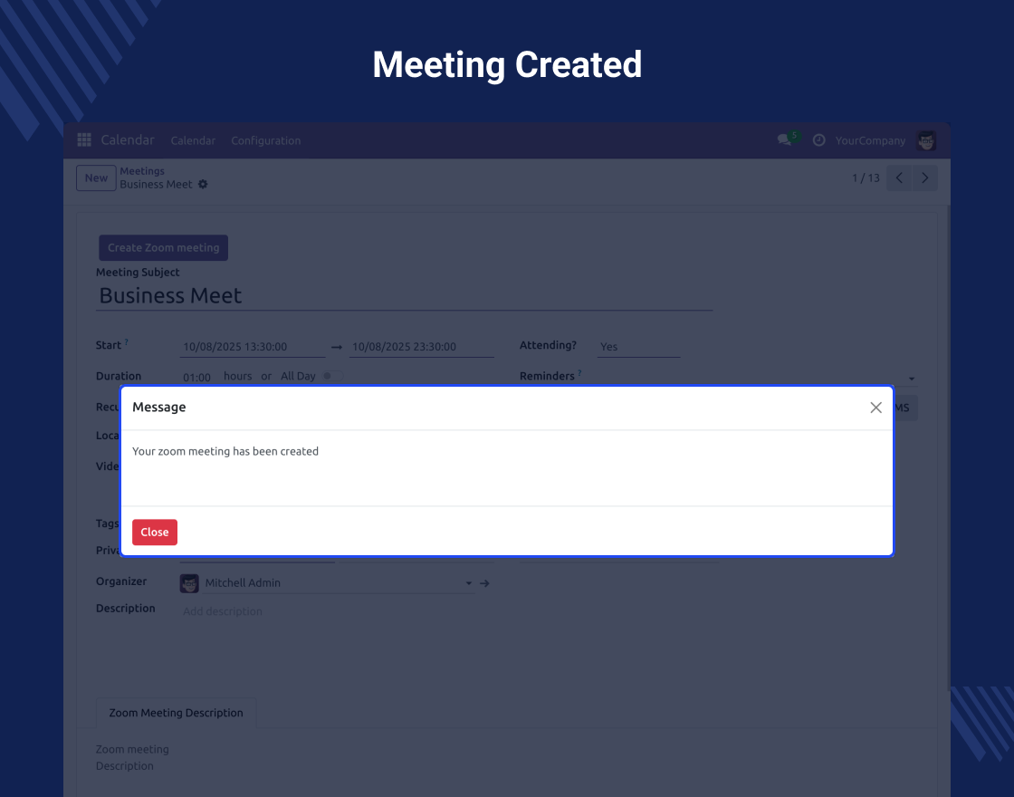
Task: Click the Meeting Subject text field
Action: (404, 296)
